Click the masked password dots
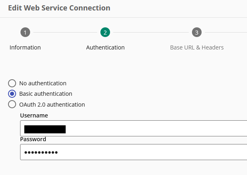Image resolution: width=247 pixels, height=175 pixels. point(41,152)
